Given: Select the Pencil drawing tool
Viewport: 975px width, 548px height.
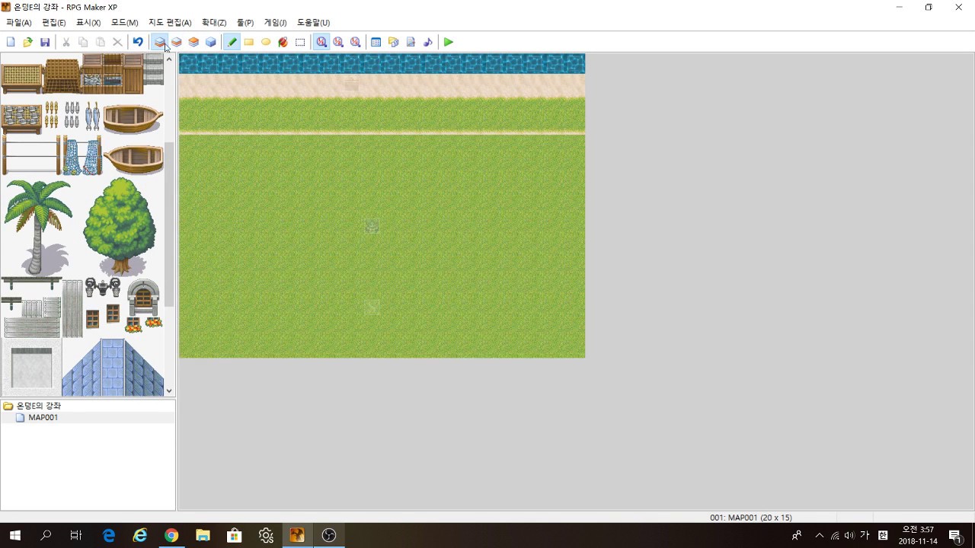Looking at the screenshot, I should pos(232,42).
